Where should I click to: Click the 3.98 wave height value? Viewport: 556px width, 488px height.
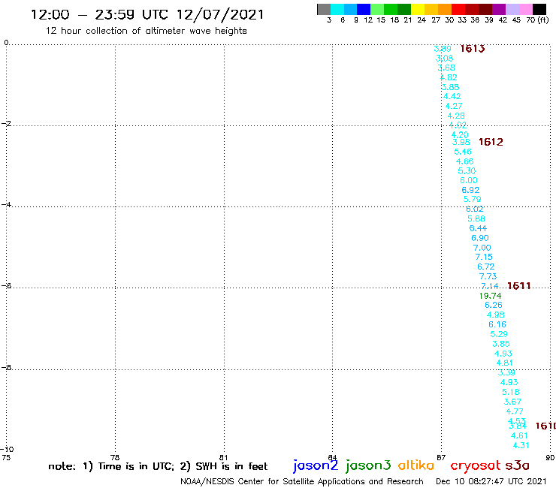tap(461, 142)
